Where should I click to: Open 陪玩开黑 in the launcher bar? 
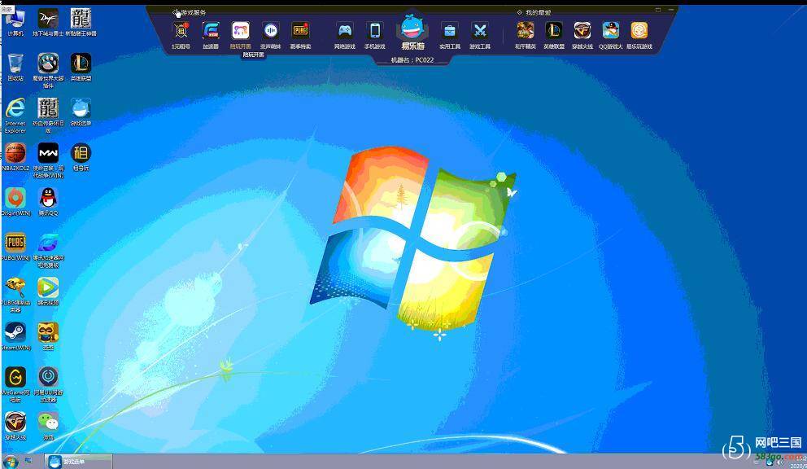[x=240, y=31]
